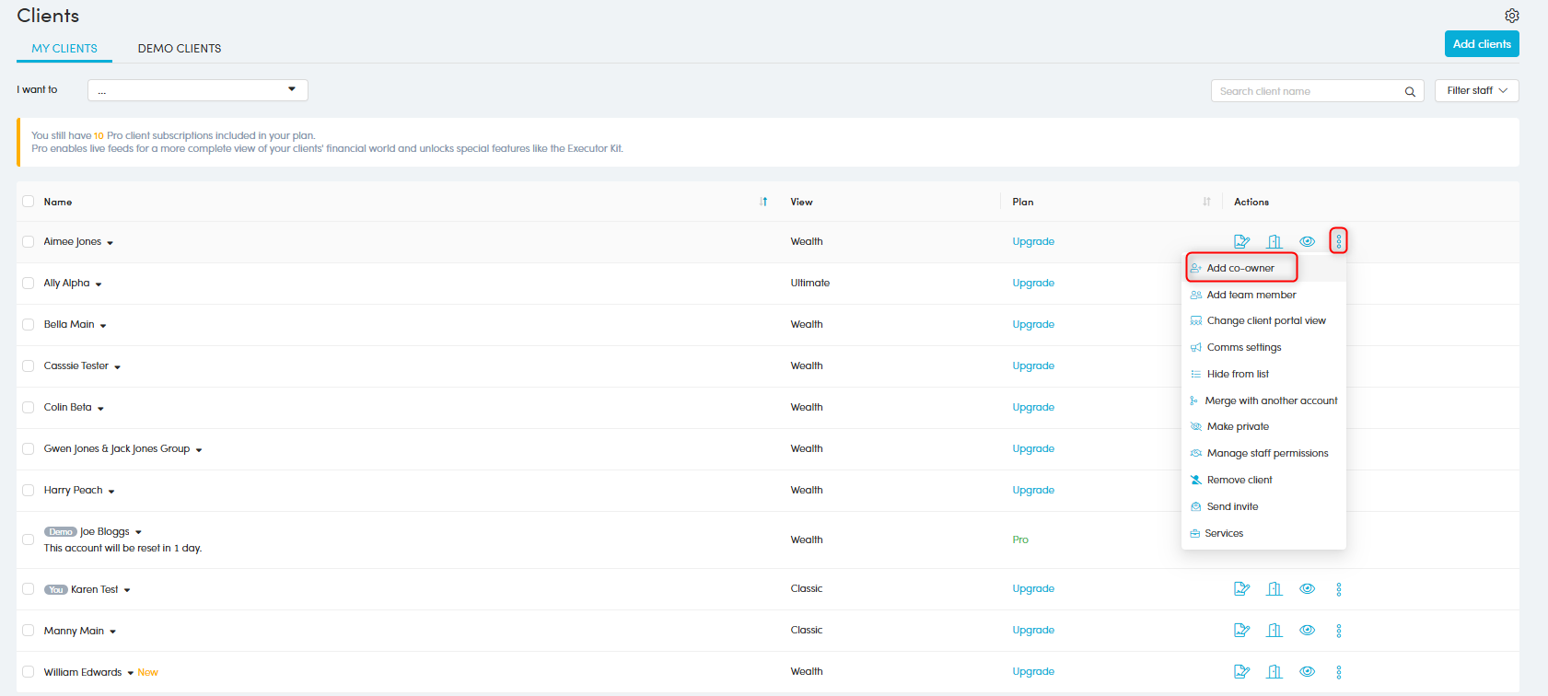Check the select-all checkbox in header
The image size is (1548, 696).
coord(29,202)
